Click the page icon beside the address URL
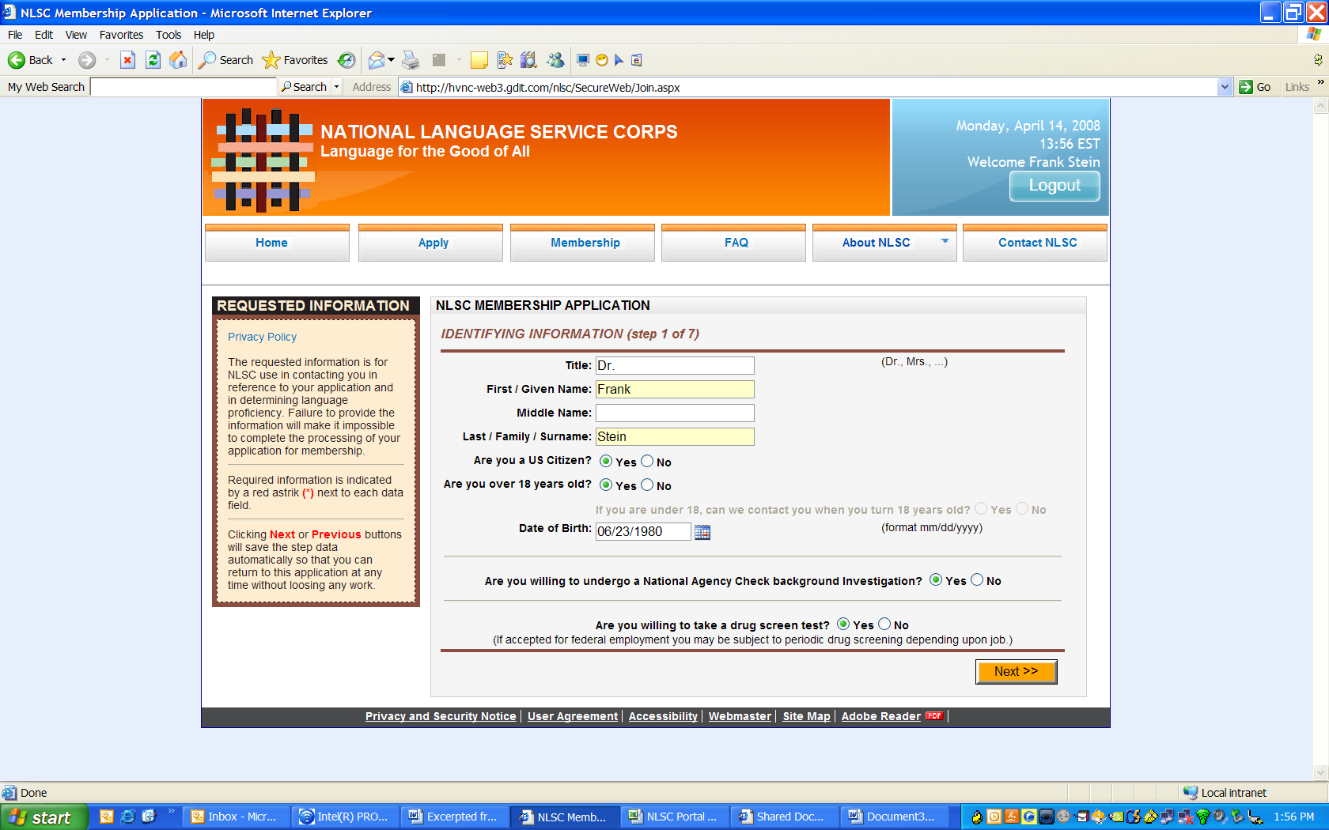 pyautogui.click(x=407, y=87)
